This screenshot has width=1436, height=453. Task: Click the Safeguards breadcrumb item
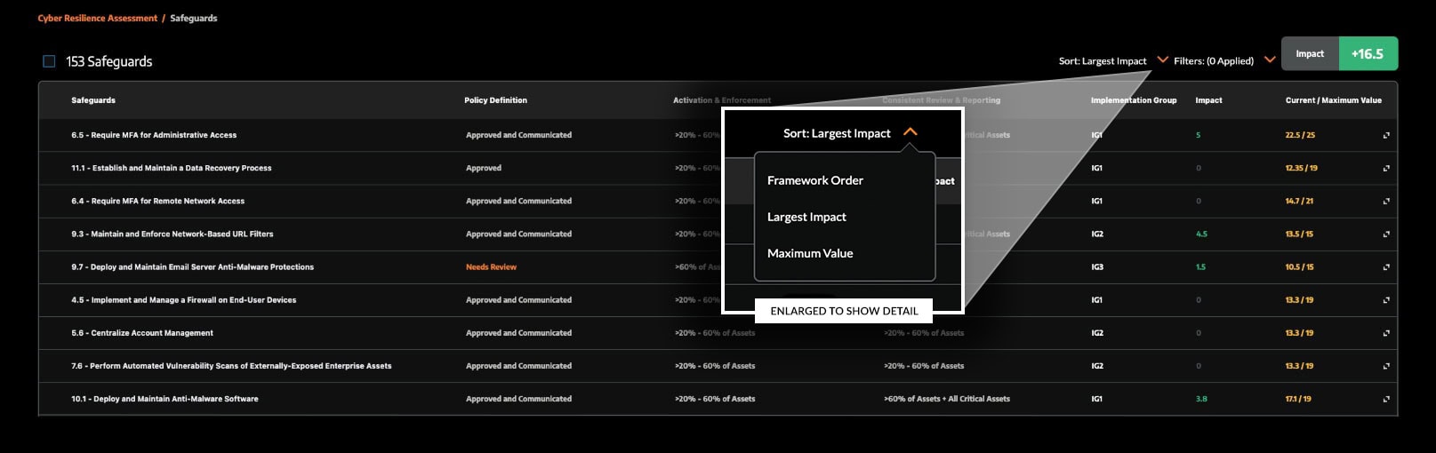pos(194,18)
